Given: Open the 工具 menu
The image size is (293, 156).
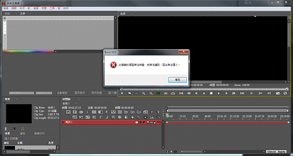Looking at the screenshot, I should [52, 9].
